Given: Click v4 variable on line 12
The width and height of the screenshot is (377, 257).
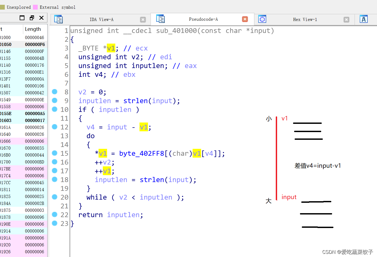Looking at the screenshot, I should point(91,127).
